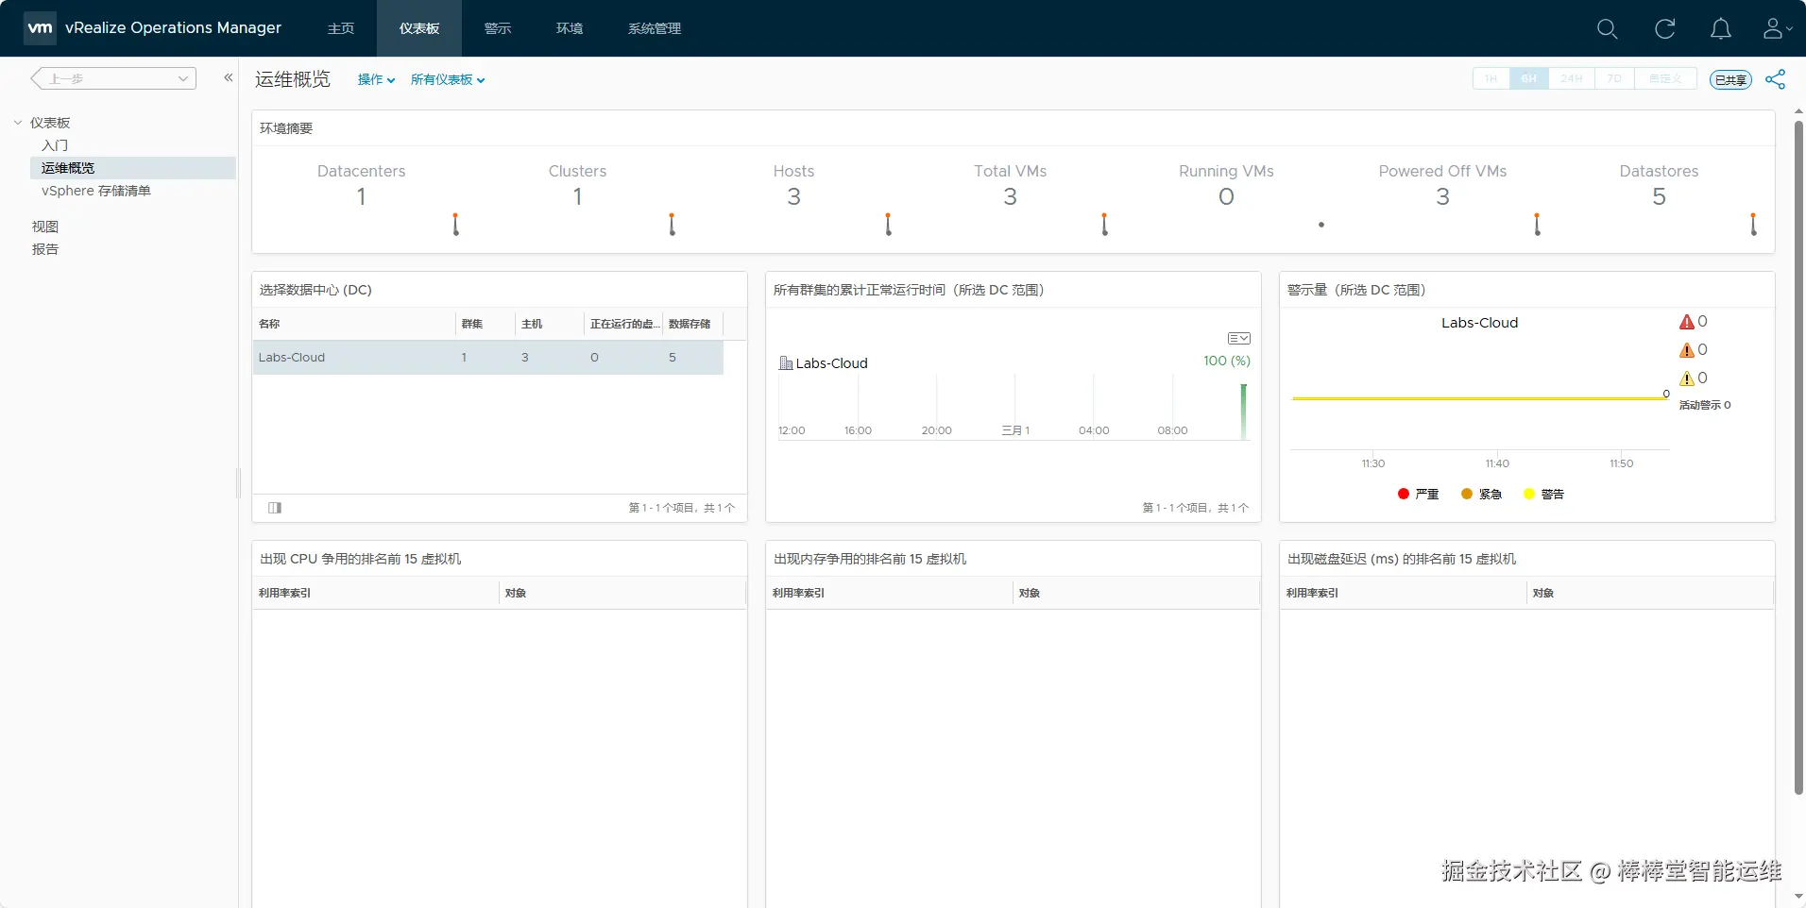Toggle the 严重 legend series
The height and width of the screenshot is (908, 1806).
(x=1418, y=494)
